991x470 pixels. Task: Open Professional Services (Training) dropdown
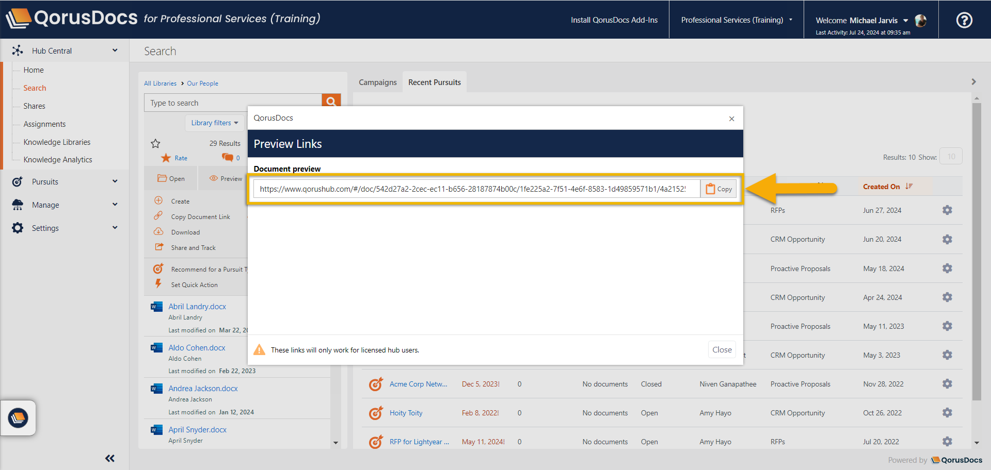pos(737,20)
